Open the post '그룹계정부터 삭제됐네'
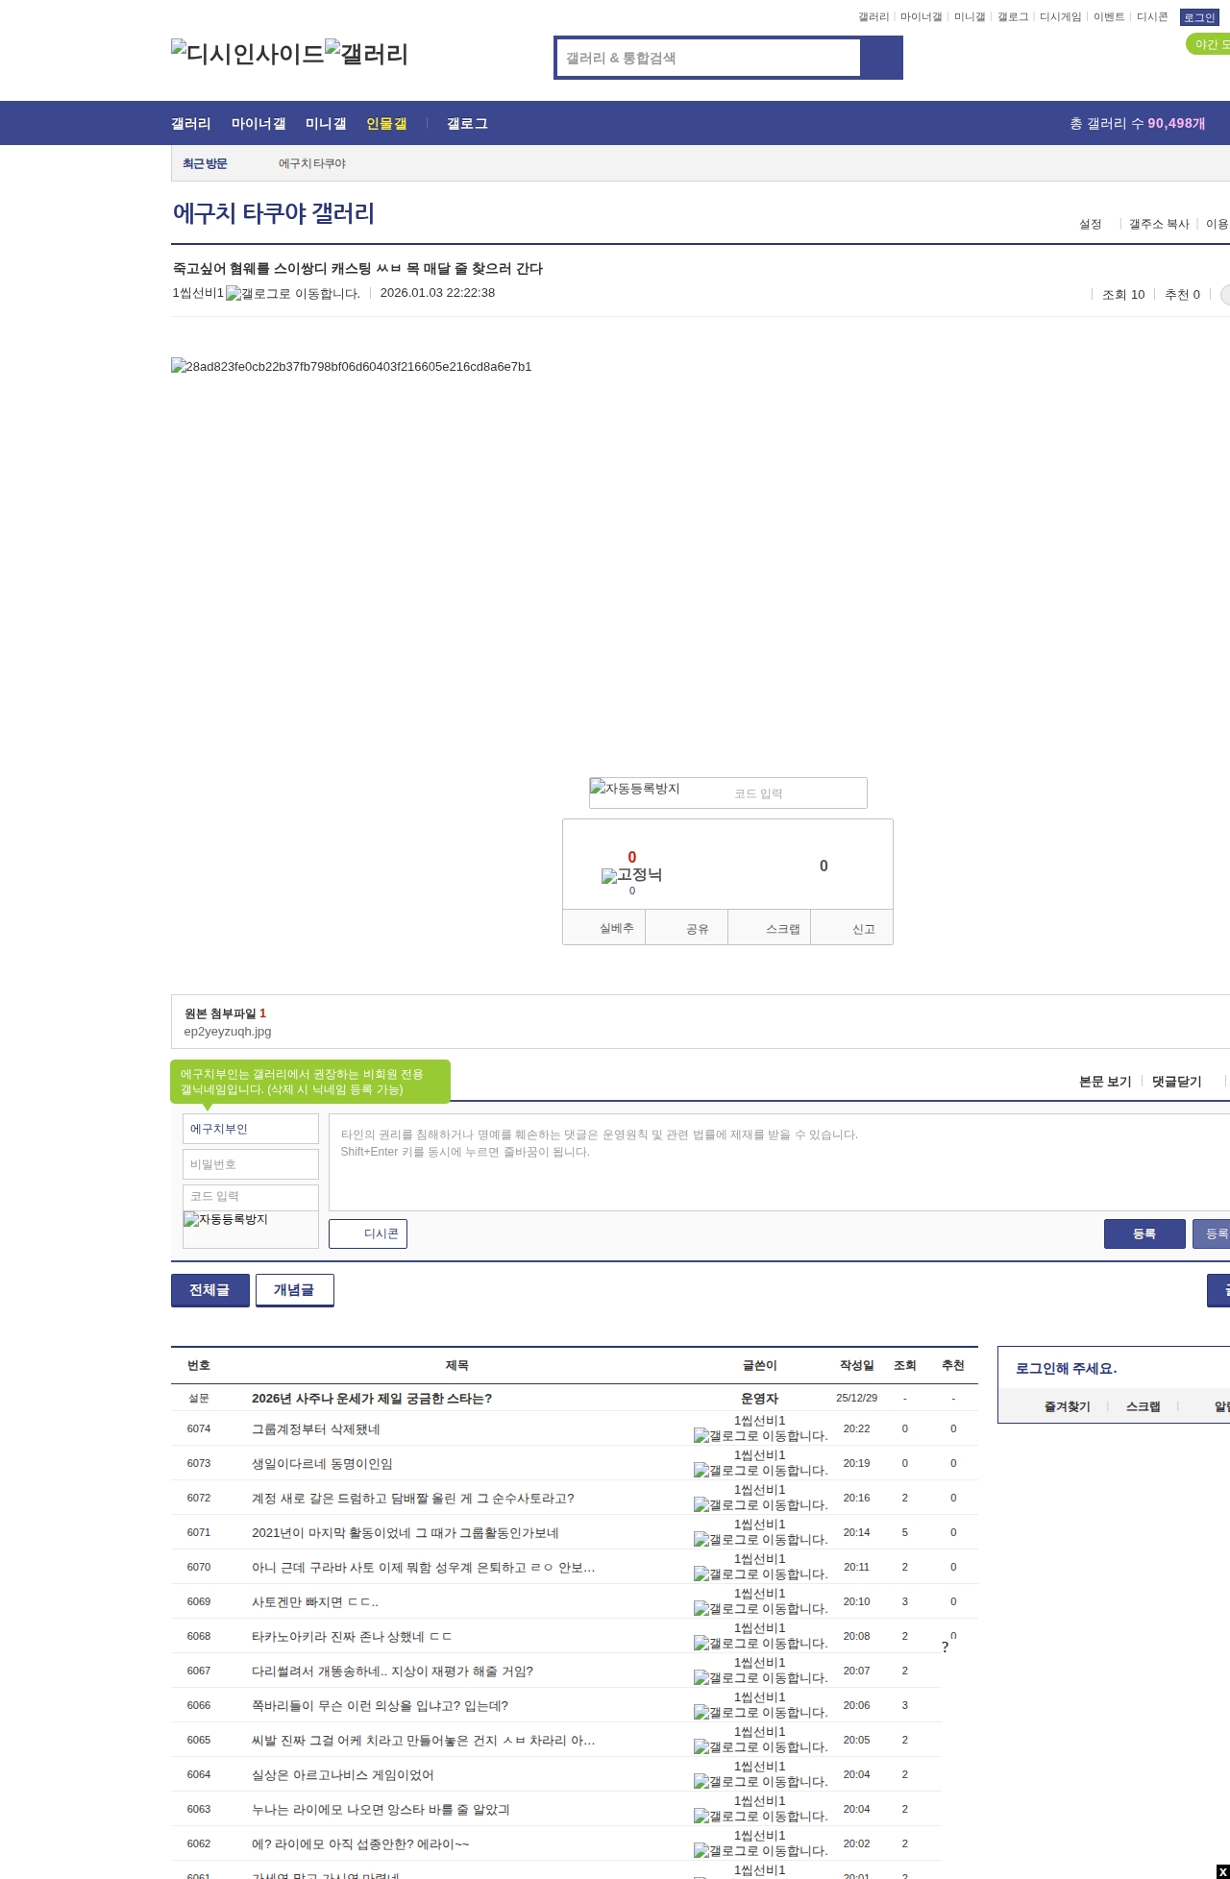Viewport: 1230px width, 1879px height. pos(316,1429)
